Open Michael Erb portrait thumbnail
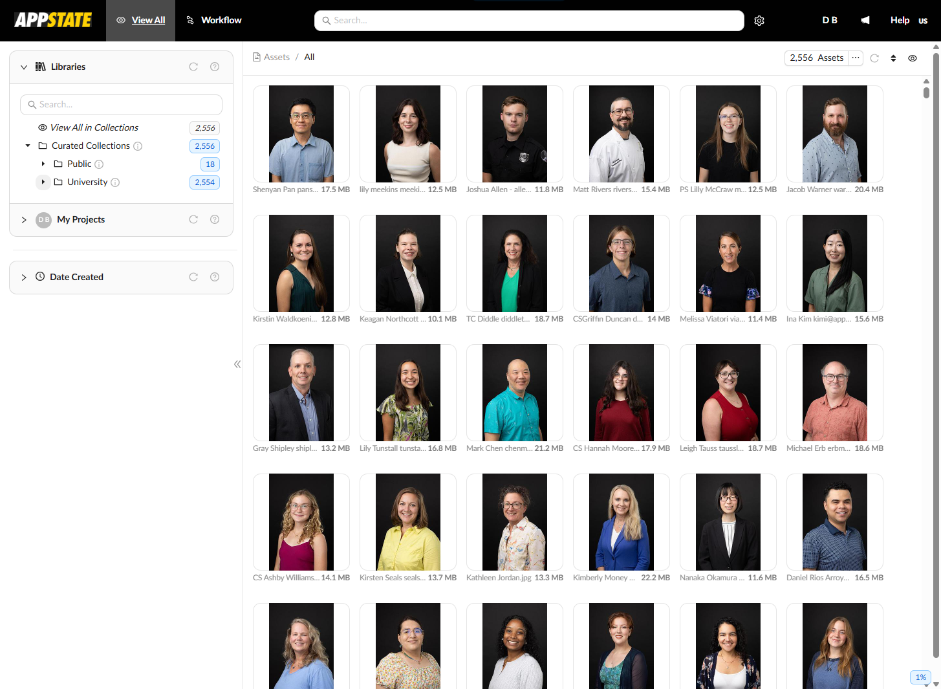Image resolution: width=941 pixels, height=689 pixels. click(835, 393)
